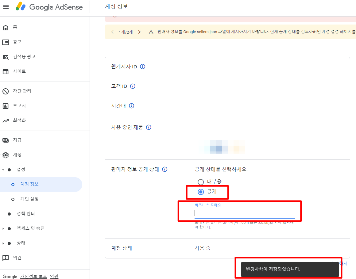Click the 사용 중 account status value
The image size is (356, 279).
coord(203,248)
